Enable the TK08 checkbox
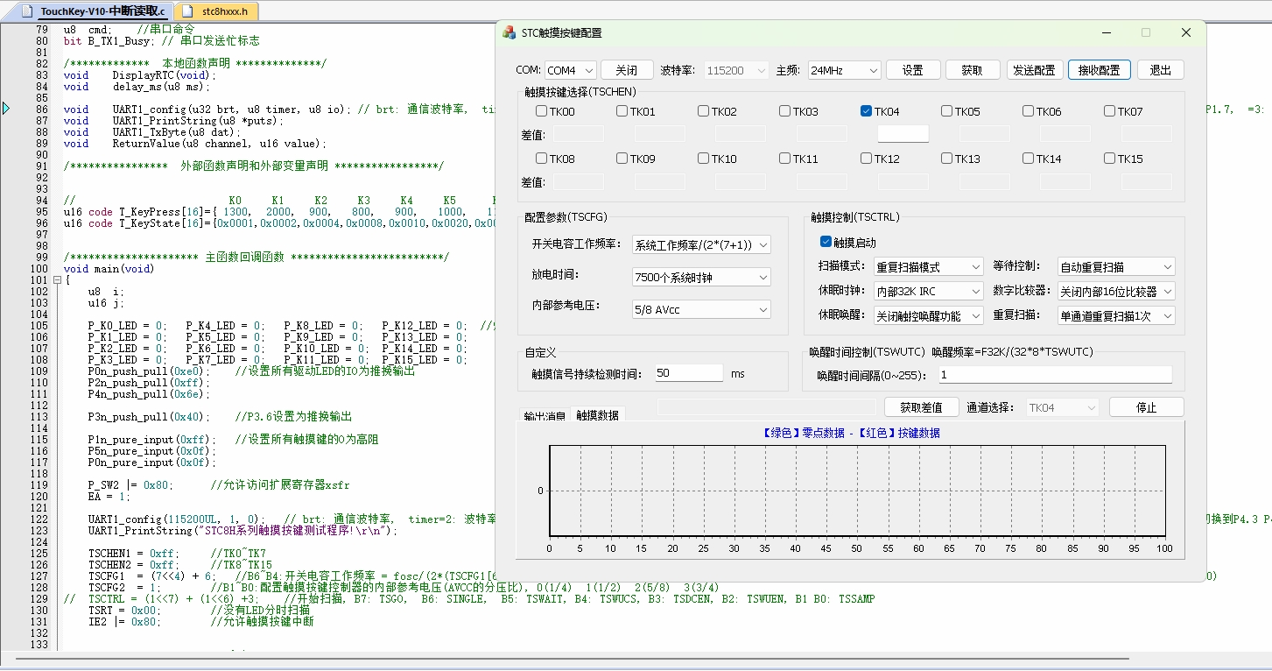This screenshot has height=671, width=1272. (x=541, y=159)
